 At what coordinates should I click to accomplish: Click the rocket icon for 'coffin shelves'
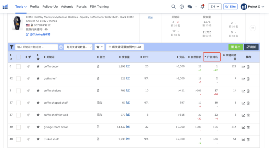[28, 91]
